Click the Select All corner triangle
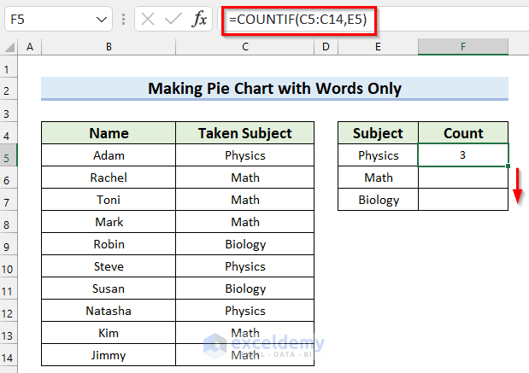 (9, 47)
